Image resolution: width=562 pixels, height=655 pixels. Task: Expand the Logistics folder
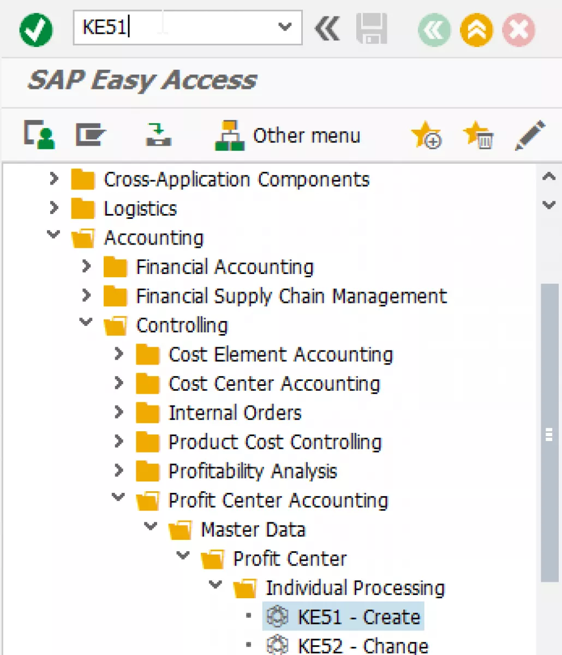(53, 208)
